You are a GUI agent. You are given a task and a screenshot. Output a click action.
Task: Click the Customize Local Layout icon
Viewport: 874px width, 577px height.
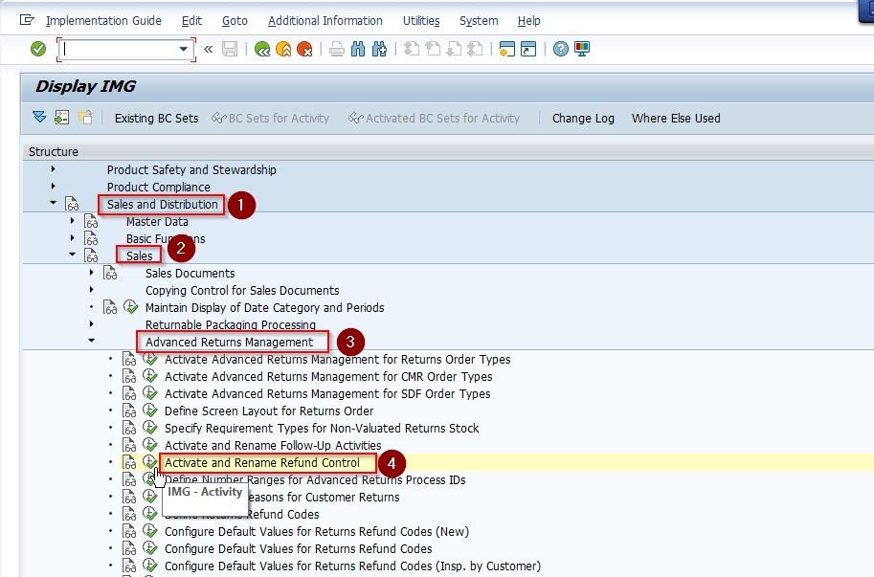582,49
